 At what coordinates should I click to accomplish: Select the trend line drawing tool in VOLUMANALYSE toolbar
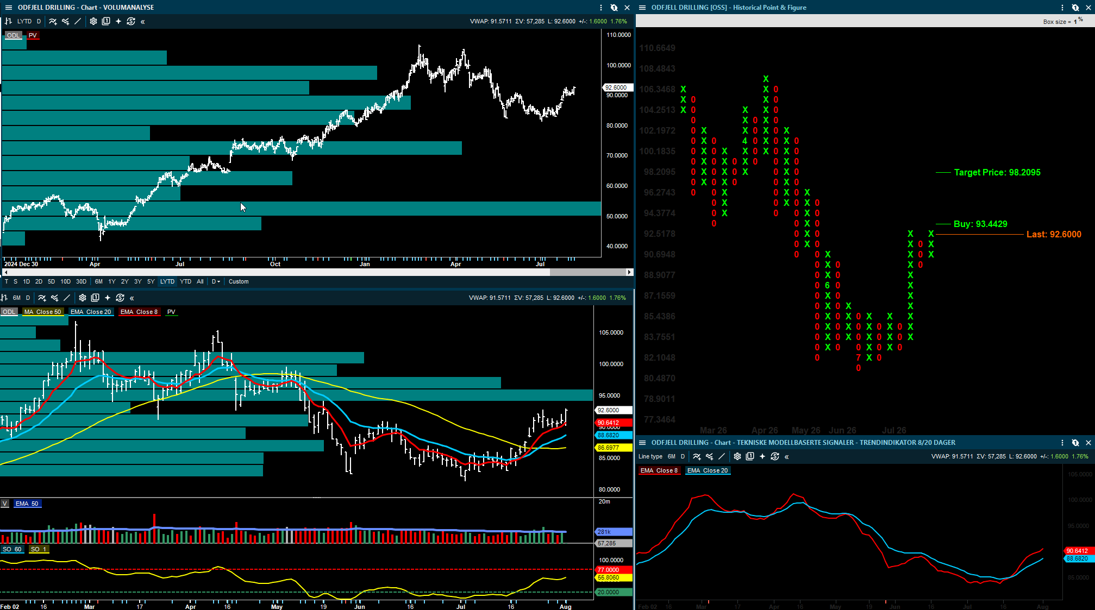coord(78,22)
